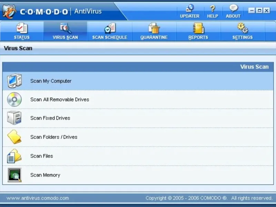Select the Virus Scan magnifier icon
276x207 pixels.
(66, 28)
